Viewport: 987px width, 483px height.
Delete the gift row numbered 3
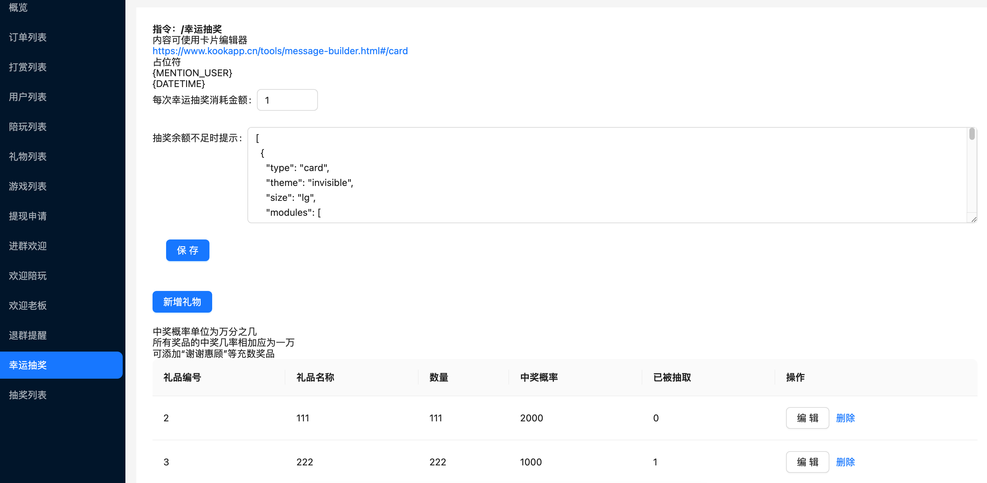(845, 462)
